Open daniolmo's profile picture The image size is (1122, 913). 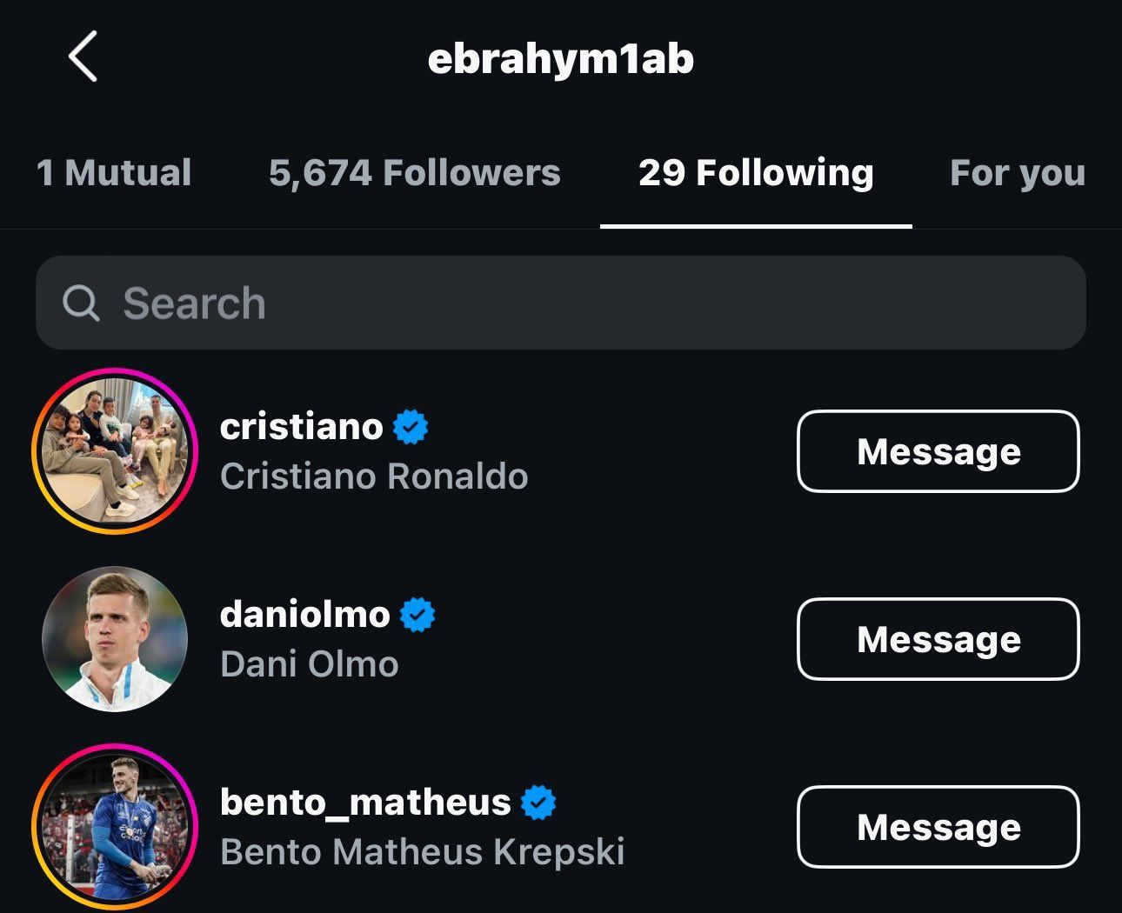(x=115, y=639)
